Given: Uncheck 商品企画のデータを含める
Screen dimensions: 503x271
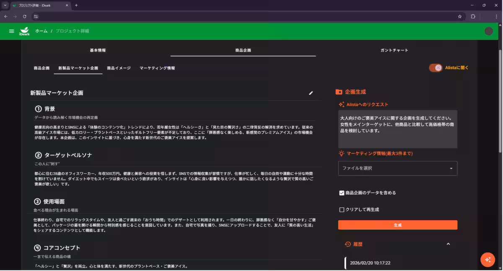Looking at the screenshot, I should (340, 193).
